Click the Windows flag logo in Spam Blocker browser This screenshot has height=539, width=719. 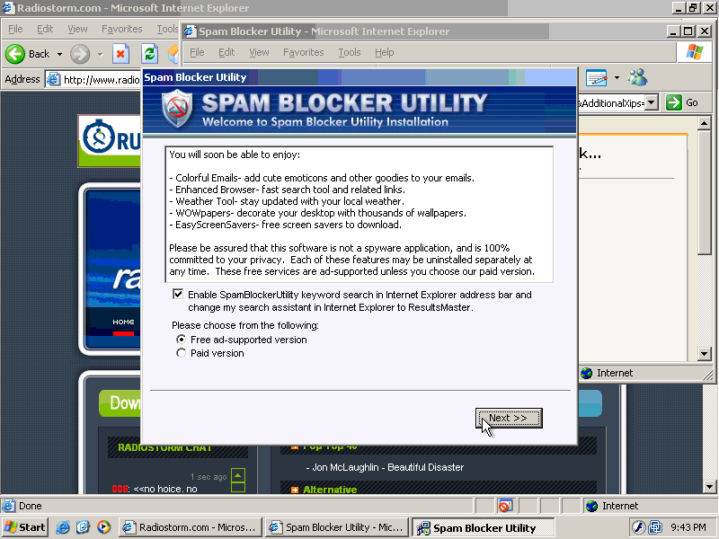(x=695, y=52)
